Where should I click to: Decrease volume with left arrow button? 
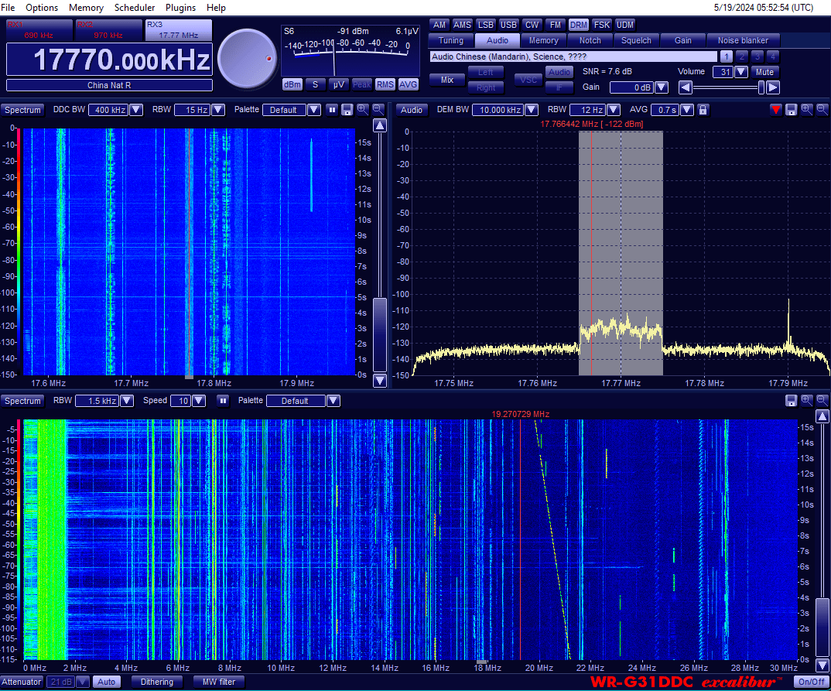tap(686, 87)
